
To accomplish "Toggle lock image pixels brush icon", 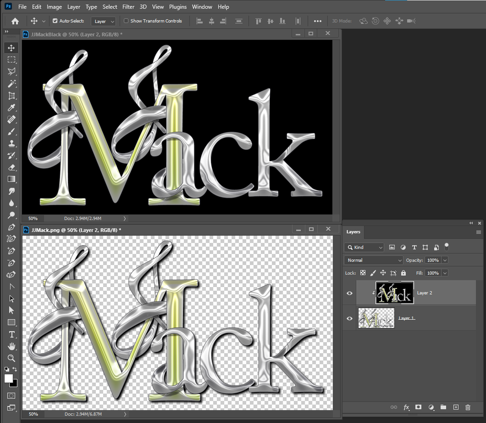I will click(x=373, y=273).
